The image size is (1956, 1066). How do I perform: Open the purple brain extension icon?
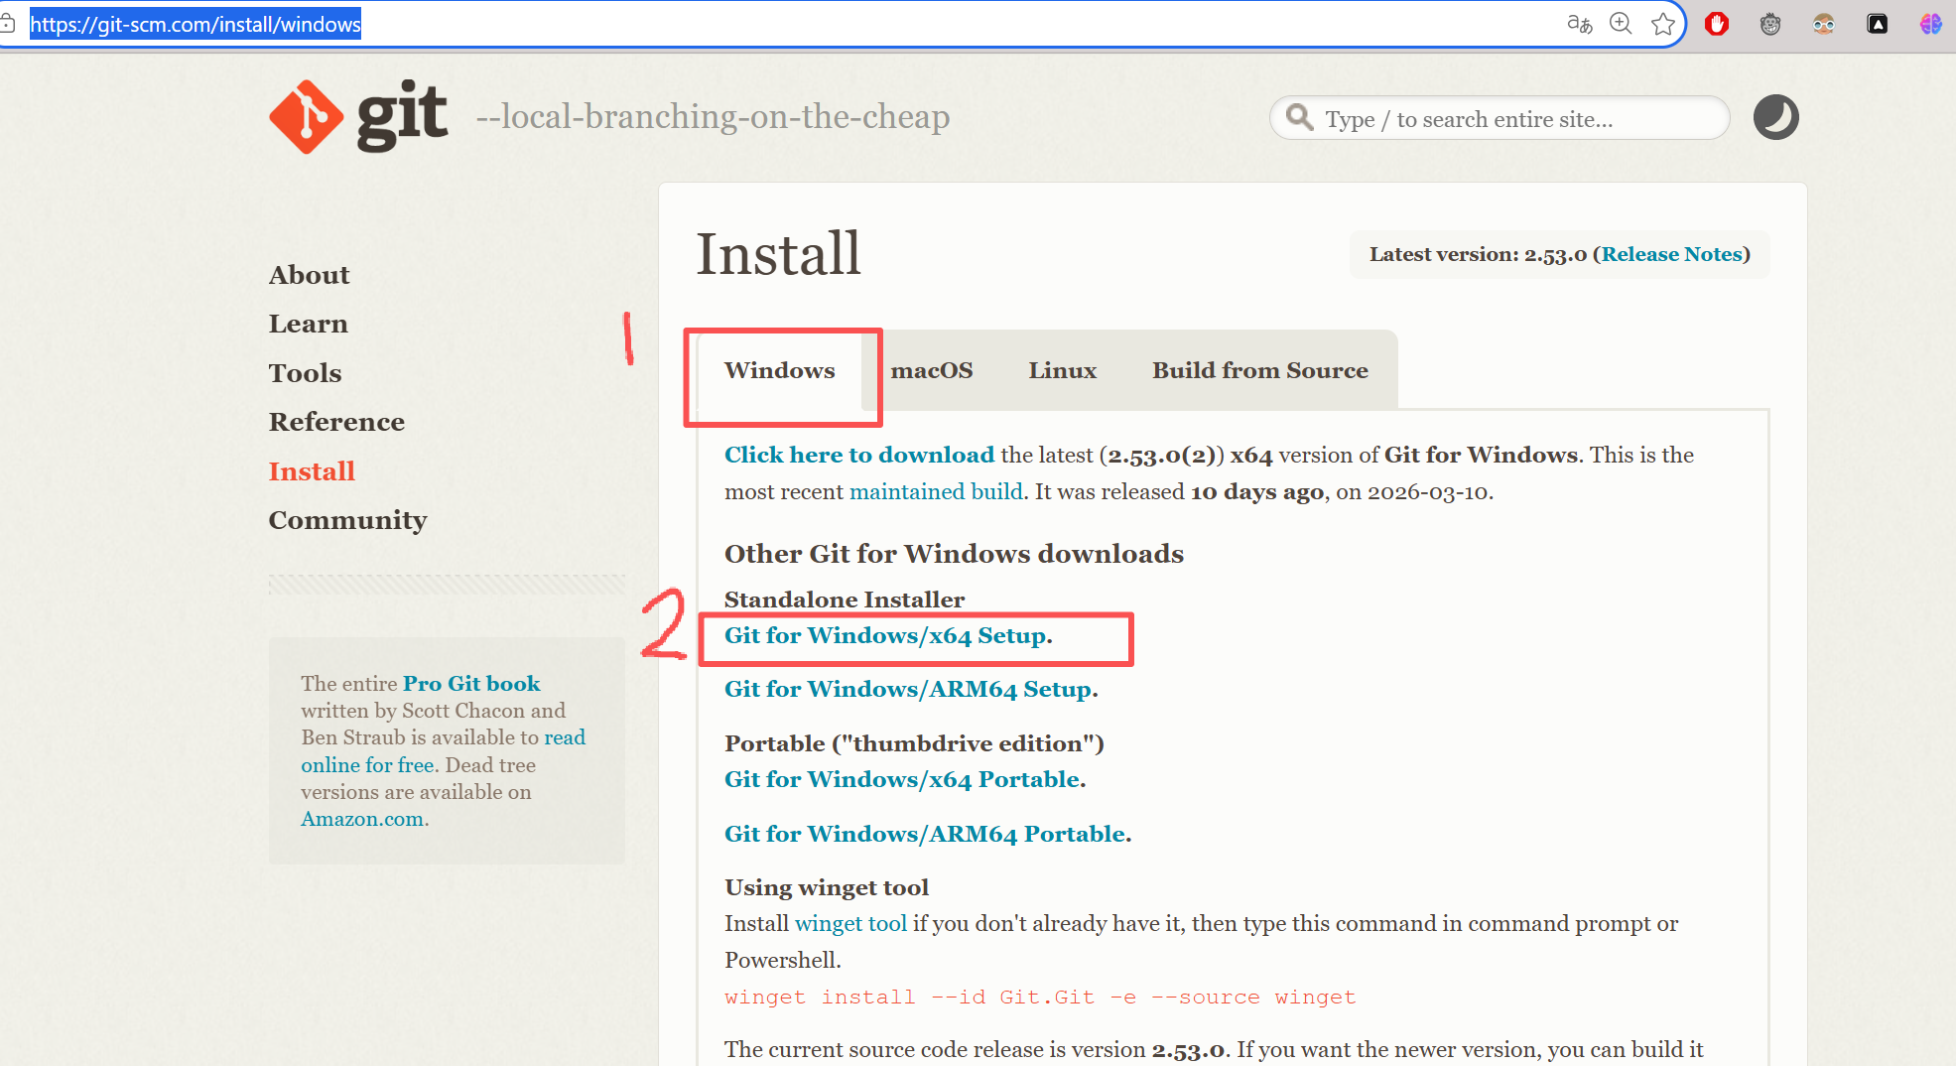(1930, 24)
